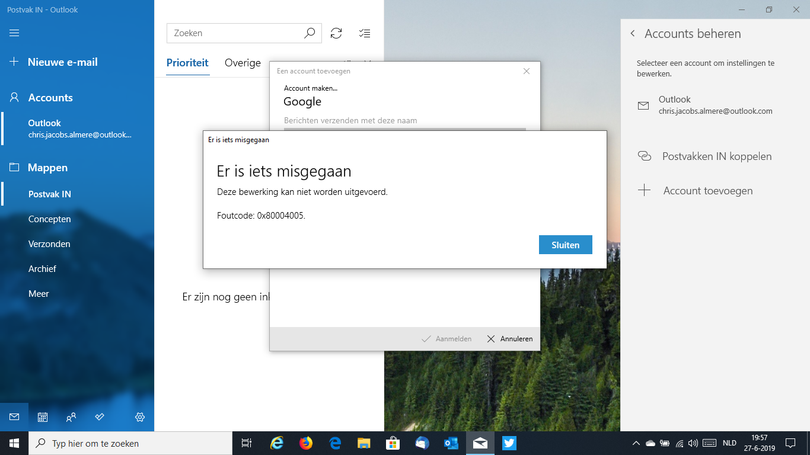Open To-Do checkmark icon
The height and width of the screenshot is (455, 810).
(x=100, y=417)
